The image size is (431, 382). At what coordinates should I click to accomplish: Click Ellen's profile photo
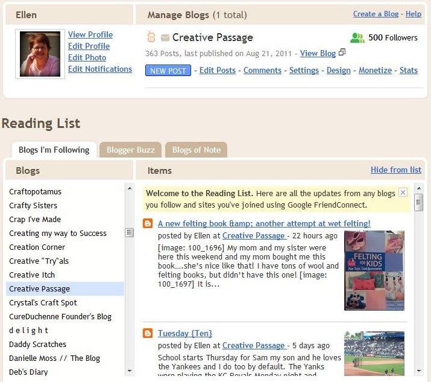point(40,54)
